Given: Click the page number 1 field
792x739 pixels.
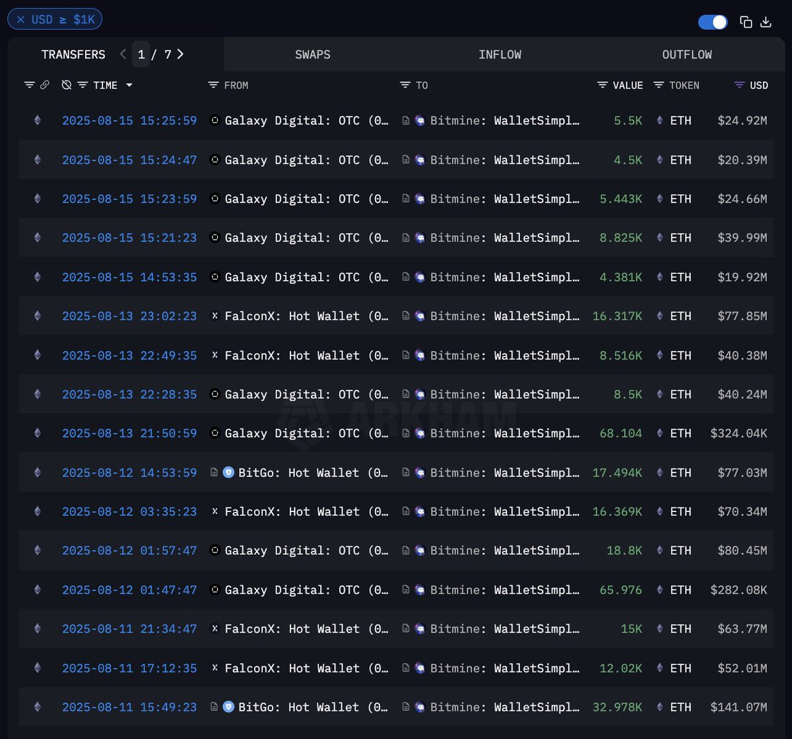Looking at the screenshot, I should pyautogui.click(x=141, y=54).
